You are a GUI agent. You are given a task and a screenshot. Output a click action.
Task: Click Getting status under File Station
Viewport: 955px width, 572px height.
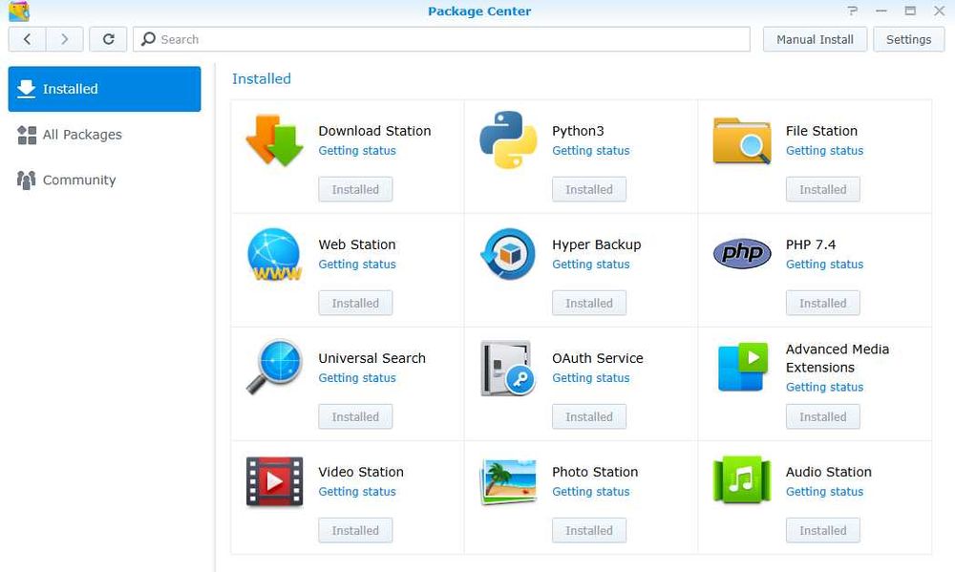coord(825,151)
